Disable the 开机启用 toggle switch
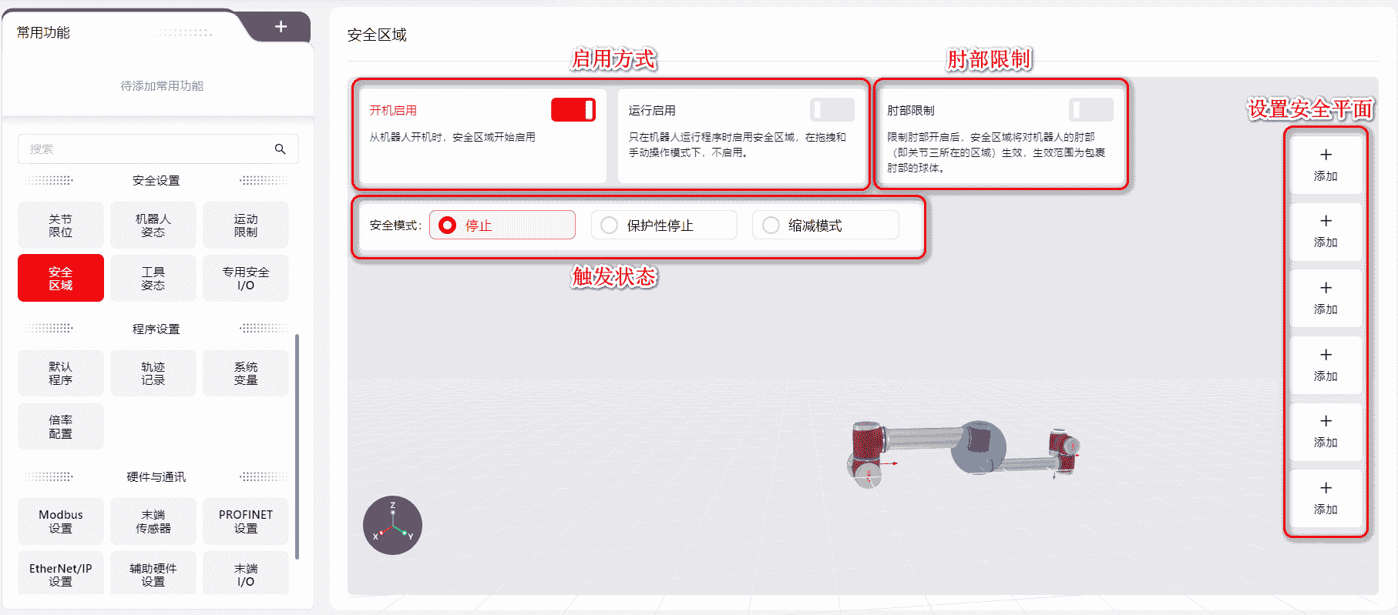 (x=573, y=110)
